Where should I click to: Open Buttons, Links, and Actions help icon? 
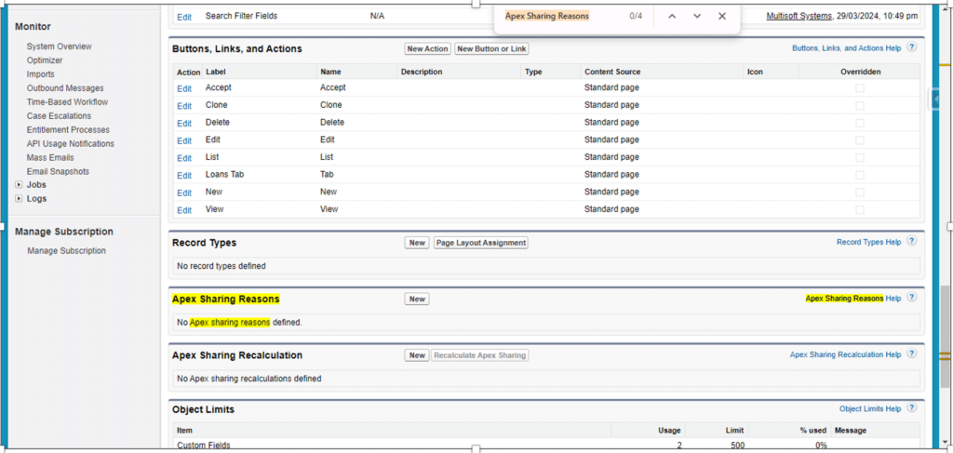912,47
